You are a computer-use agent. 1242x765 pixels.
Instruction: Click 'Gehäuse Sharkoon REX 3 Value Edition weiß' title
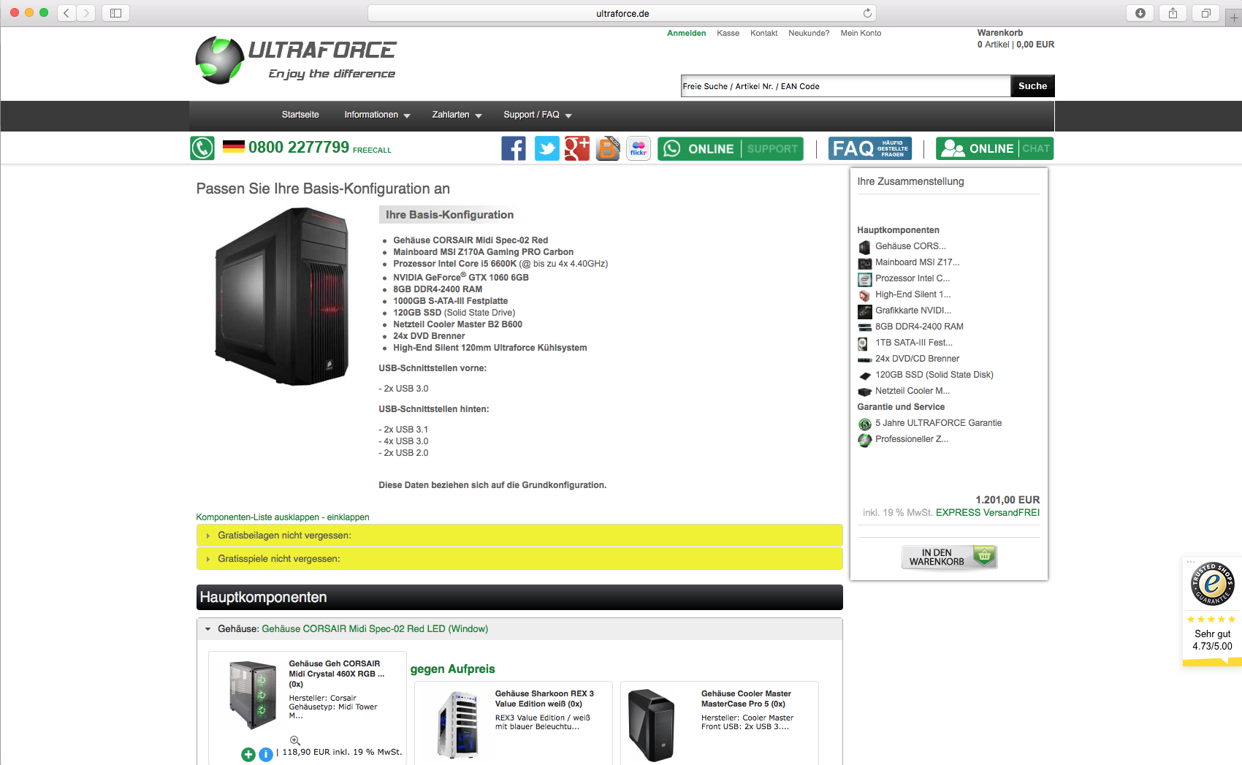pos(544,699)
